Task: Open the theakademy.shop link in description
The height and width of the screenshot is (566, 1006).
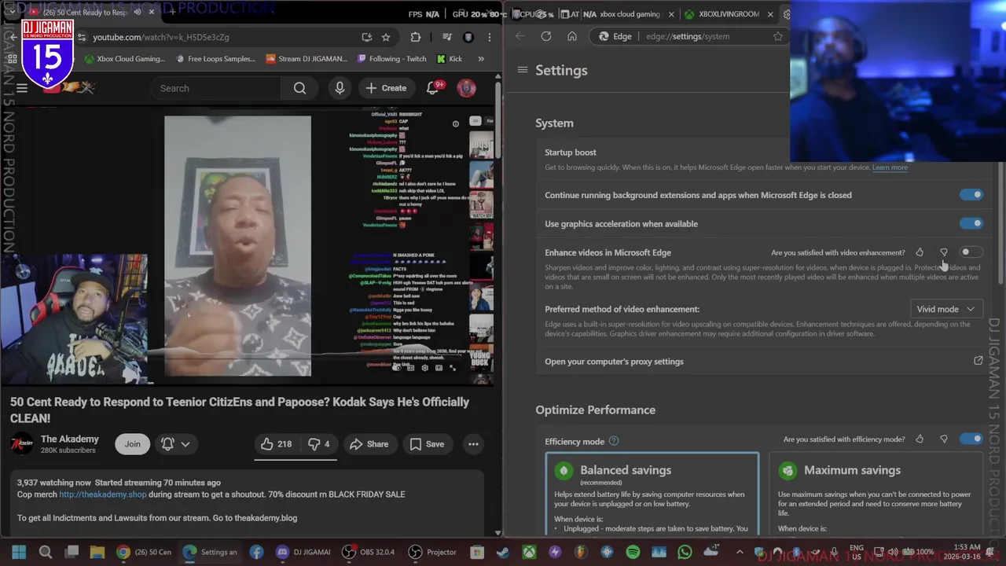Action: 102,494
